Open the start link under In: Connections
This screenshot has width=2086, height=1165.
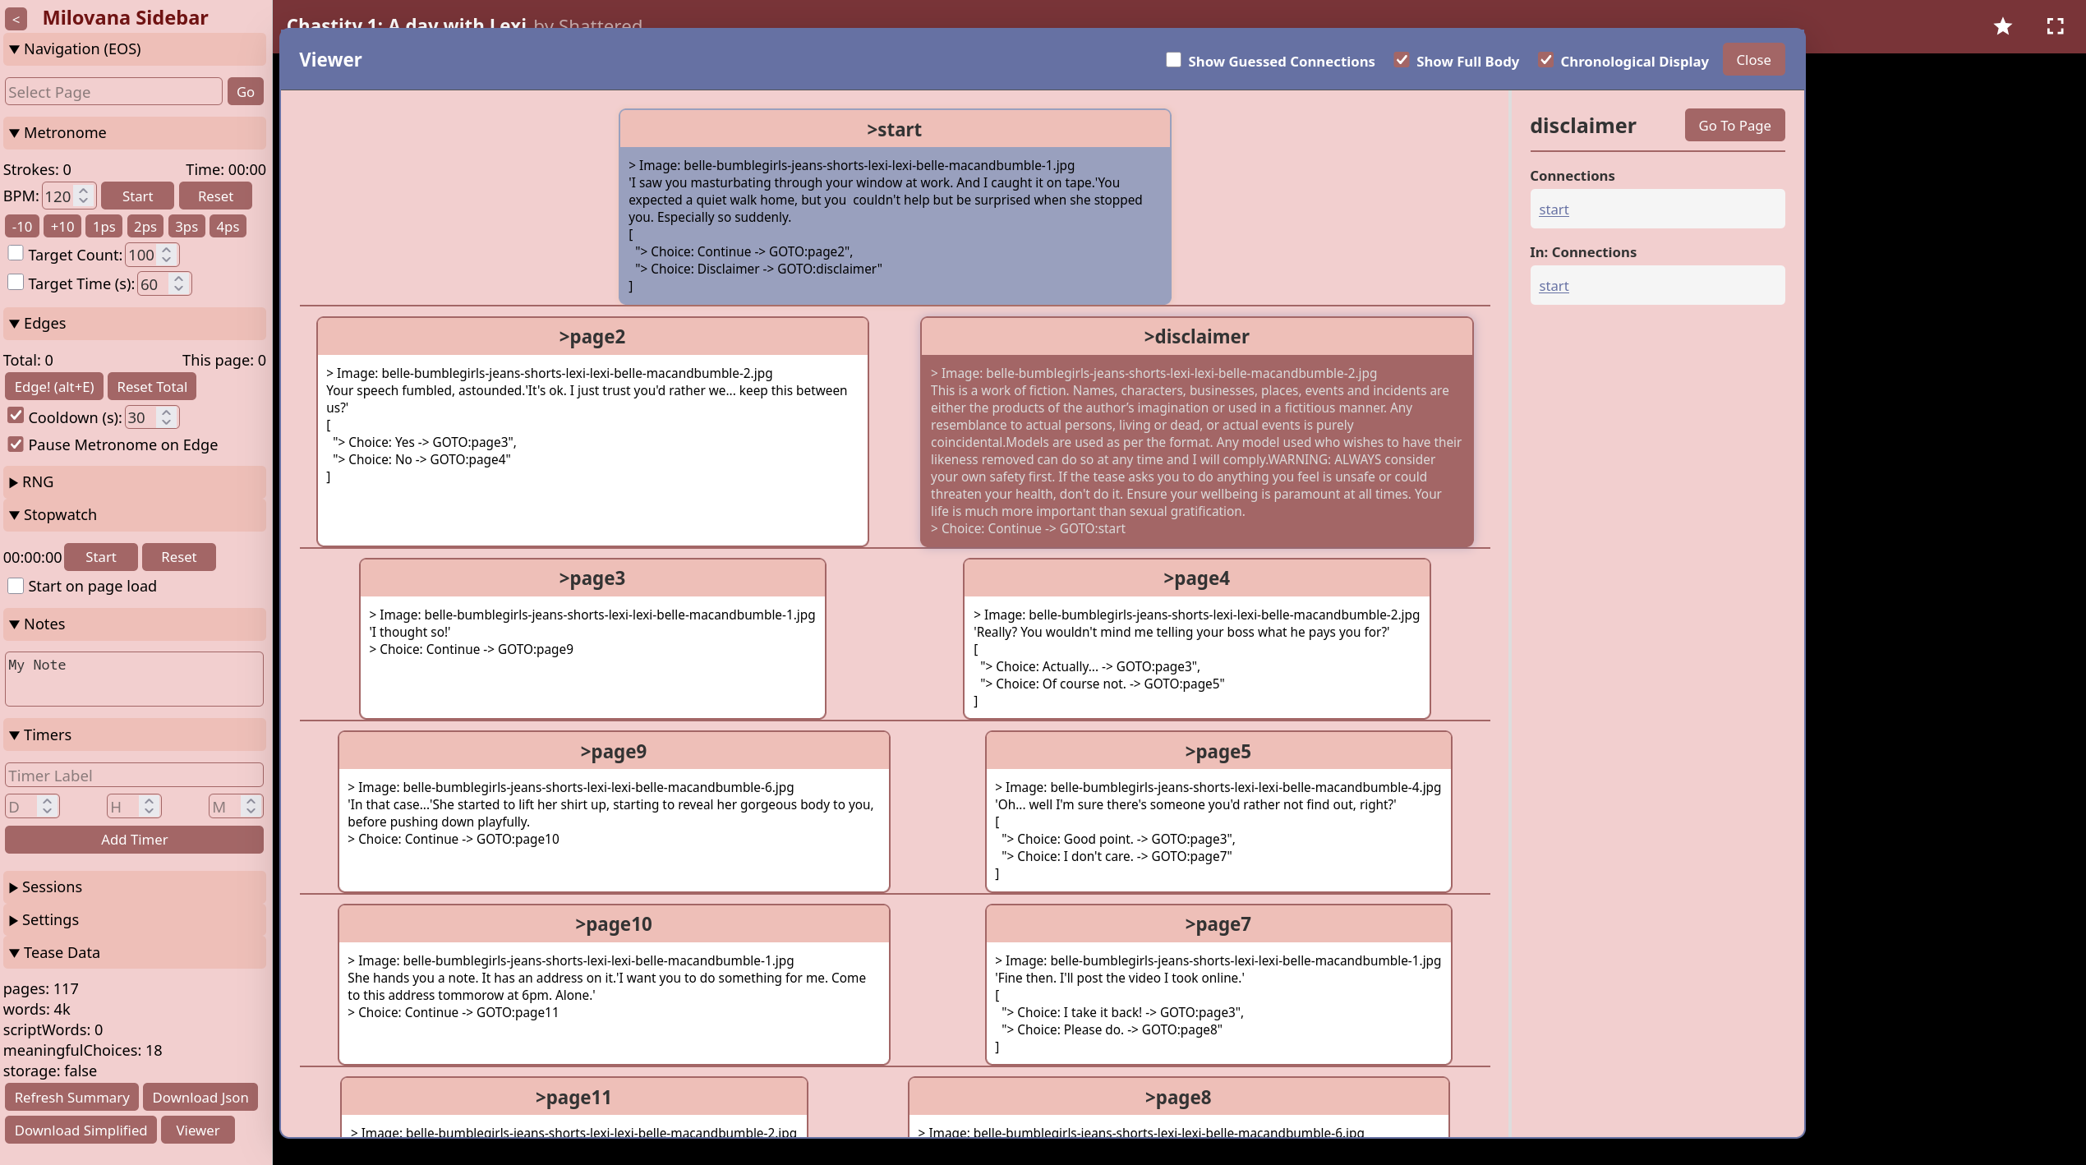coord(1554,286)
